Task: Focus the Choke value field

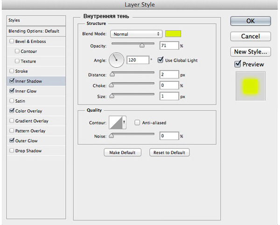Action: point(169,85)
